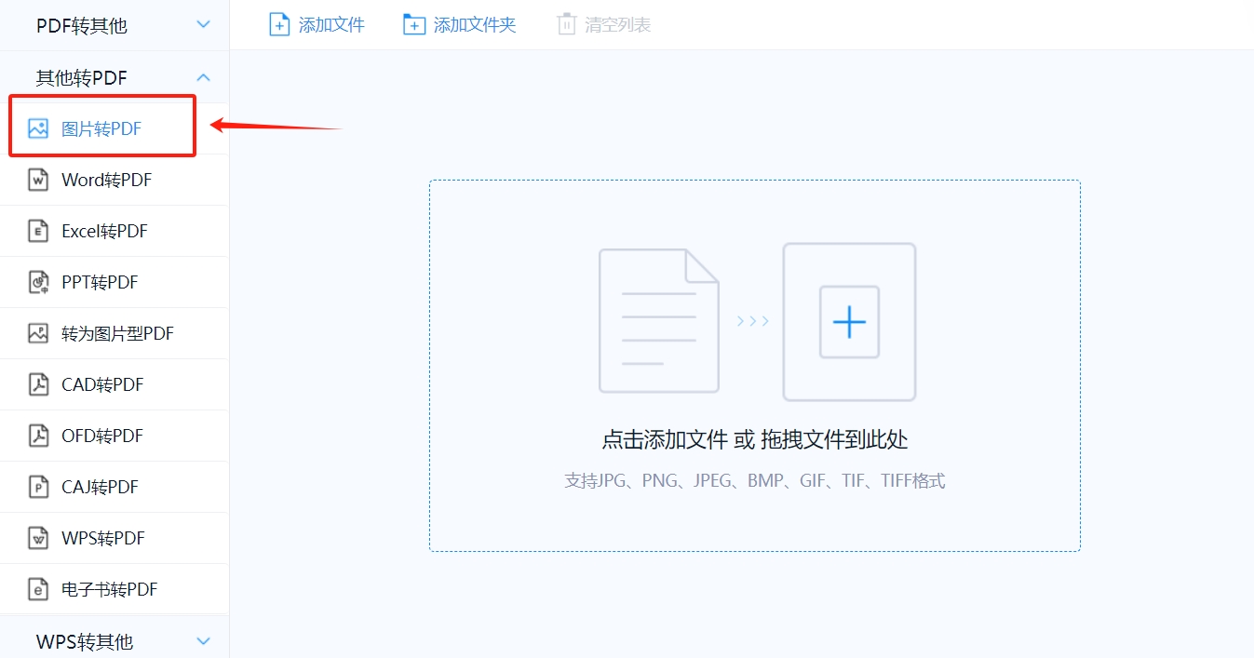Click the 转为图片型PDF icon
Screen dimensions: 1254x658
(38, 333)
